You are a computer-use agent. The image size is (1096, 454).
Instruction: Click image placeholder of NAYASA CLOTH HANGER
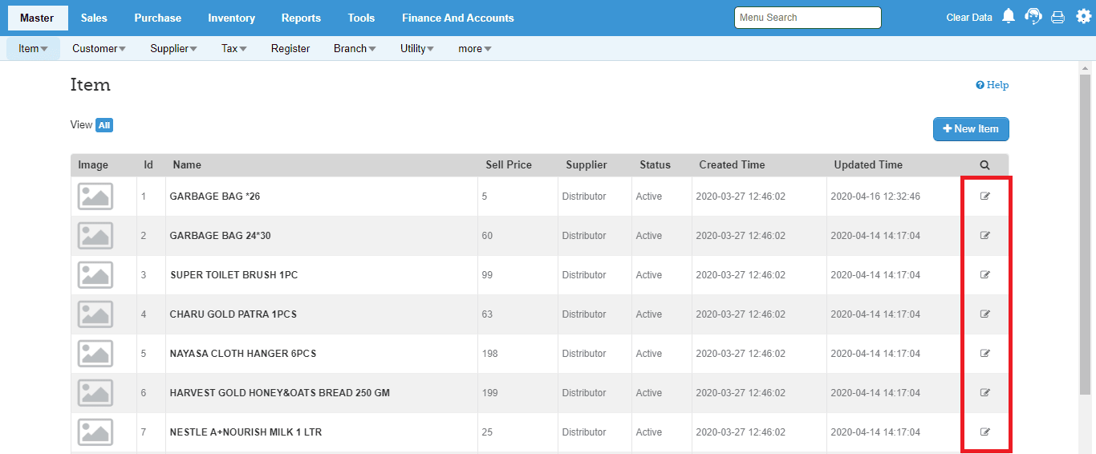[x=95, y=354]
